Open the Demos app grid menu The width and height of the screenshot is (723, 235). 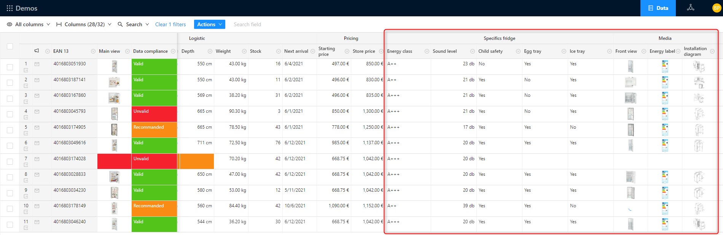(10, 8)
